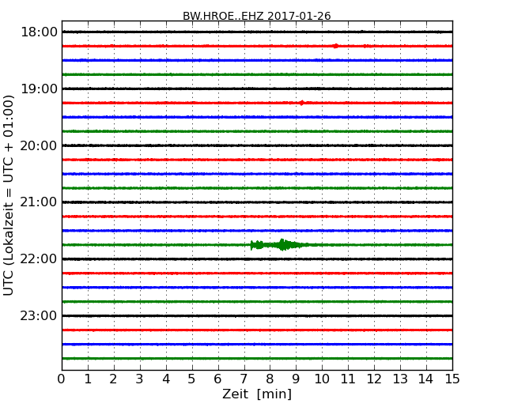The image size is (514, 411).
Task: Click the x-axis tick label 9
Action: click(296, 379)
